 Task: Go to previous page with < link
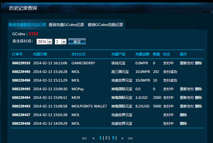(93, 138)
